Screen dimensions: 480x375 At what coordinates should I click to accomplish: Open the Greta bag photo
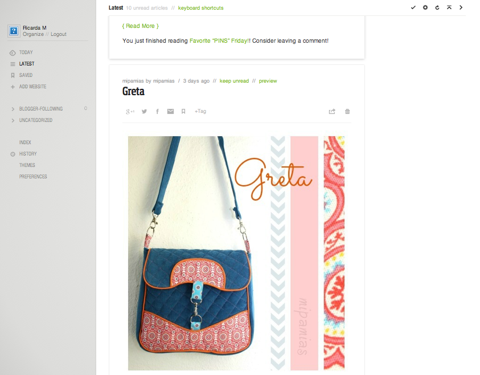point(236,253)
